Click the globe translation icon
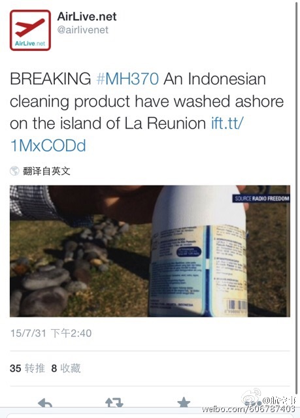Image resolution: width=300 pixels, height=418 pixels. [14, 171]
